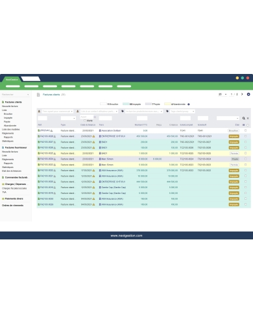Image resolution: width=253 pixels, height=314 pixels.
Task: Click the warning icon in the 378 000.00 row
Action: click(93, 171)
